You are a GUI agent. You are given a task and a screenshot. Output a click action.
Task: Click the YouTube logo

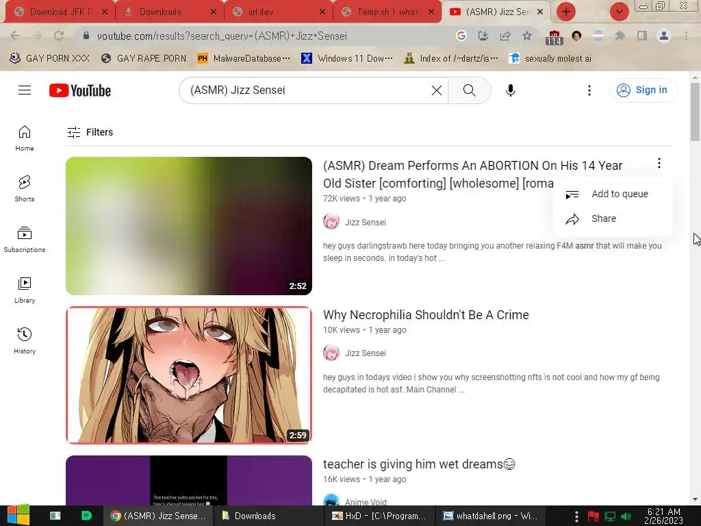80,90
